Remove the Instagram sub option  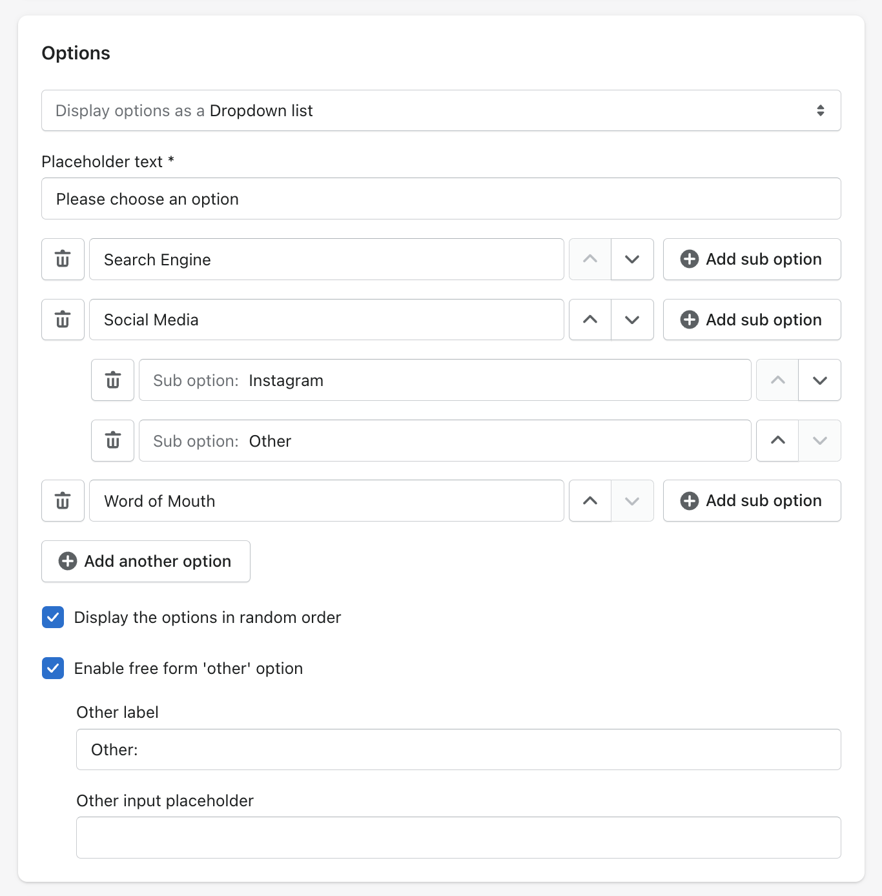(x=112, y=380)
